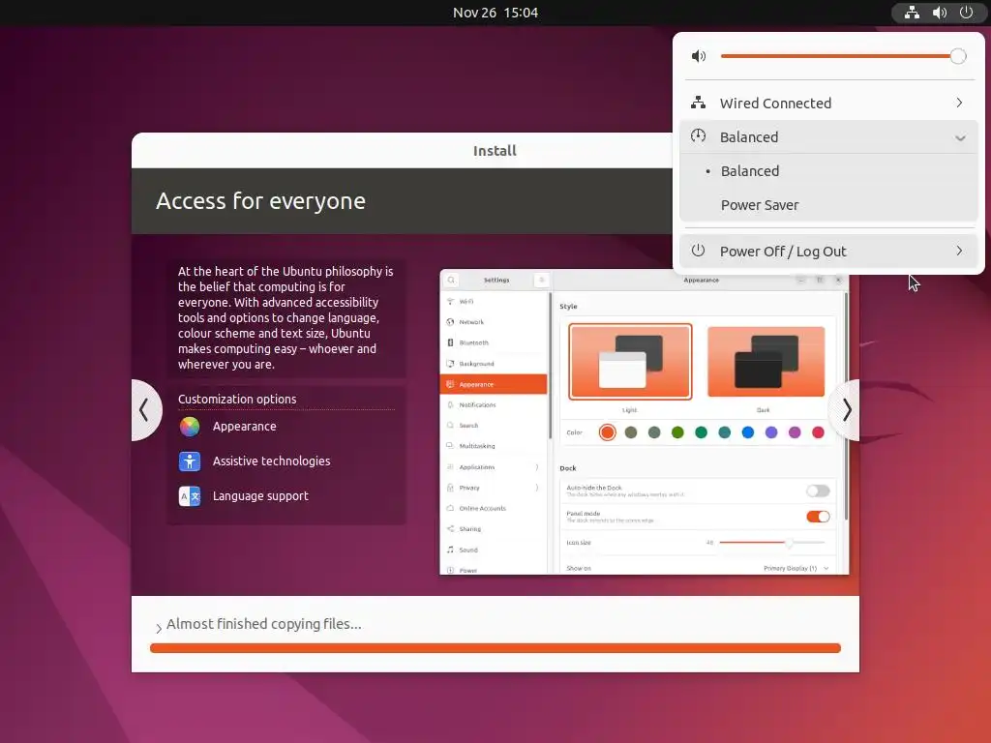Click the Access for everyone heading

261,201
